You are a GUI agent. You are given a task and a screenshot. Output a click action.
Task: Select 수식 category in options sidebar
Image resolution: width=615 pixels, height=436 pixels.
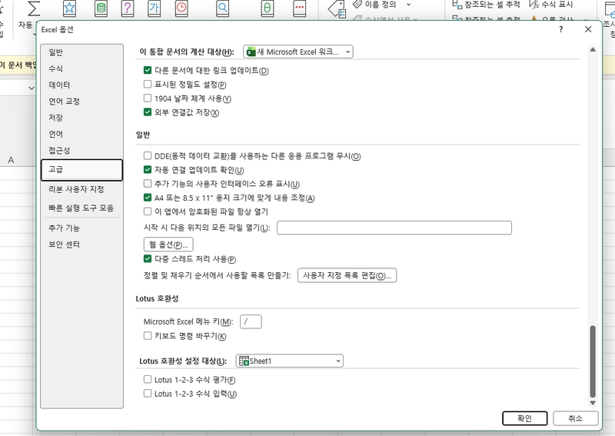(81, 68)
